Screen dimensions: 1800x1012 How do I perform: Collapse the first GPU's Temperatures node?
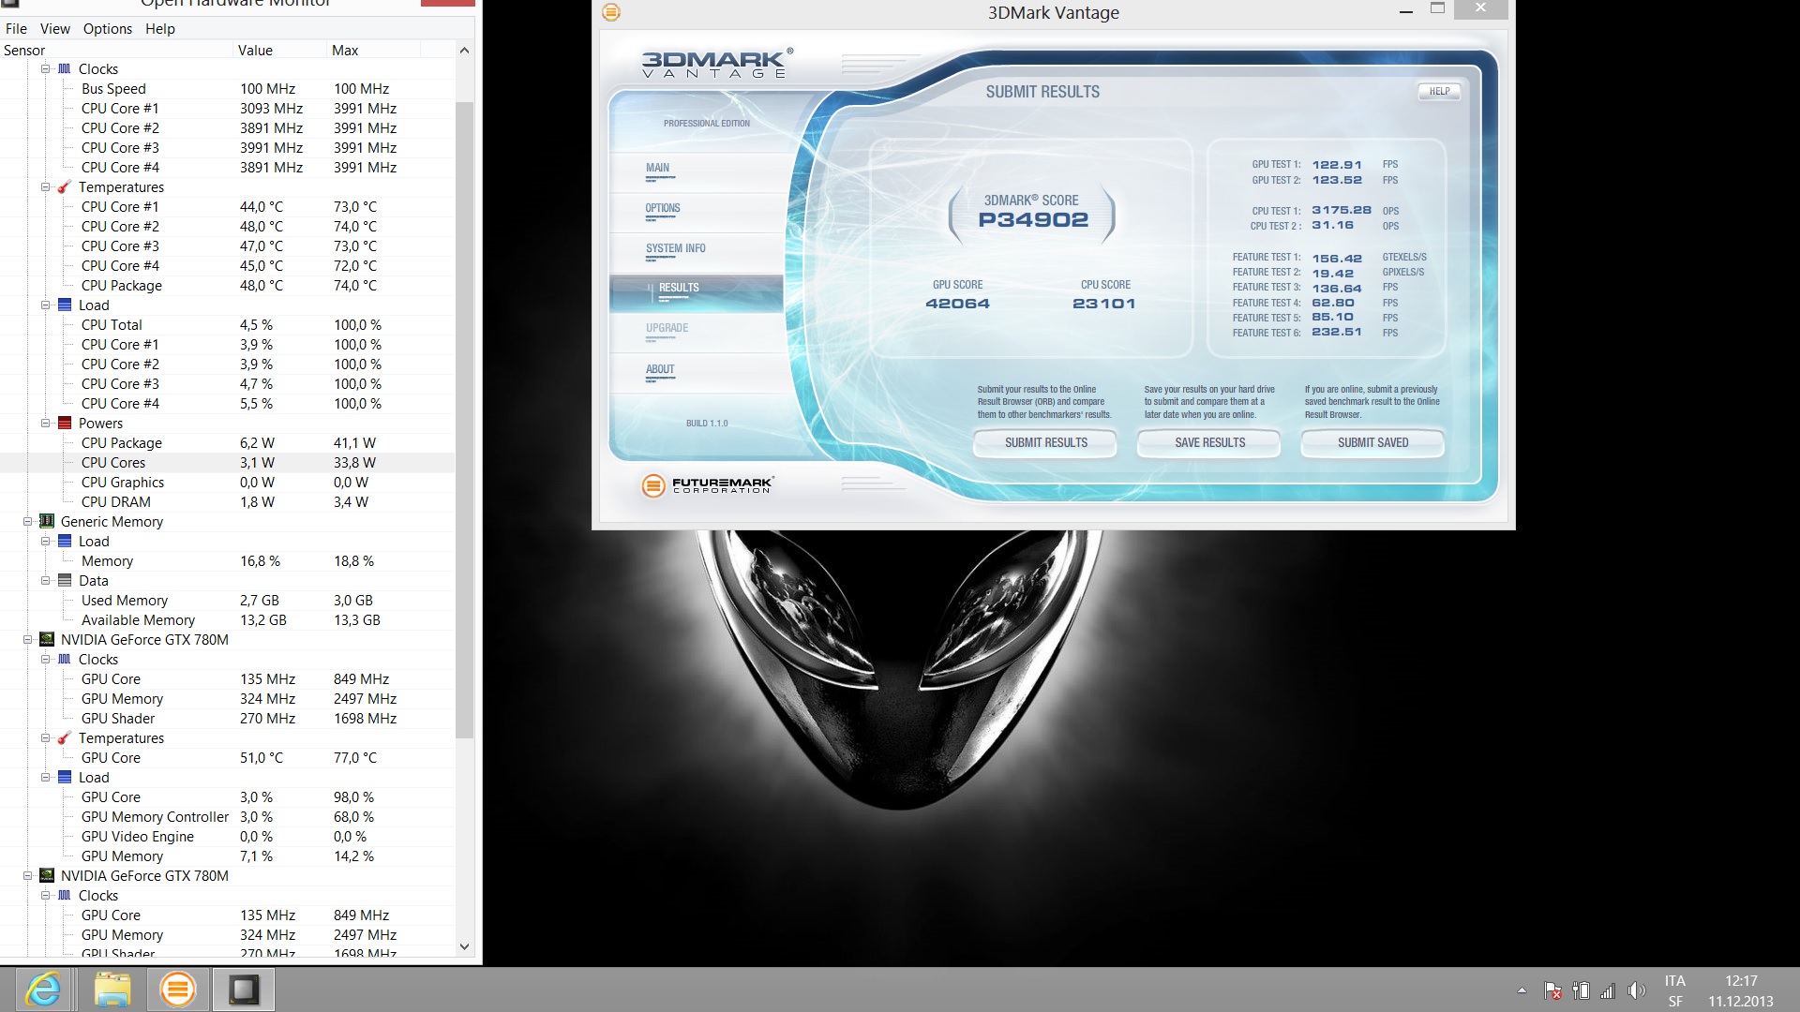45,738
